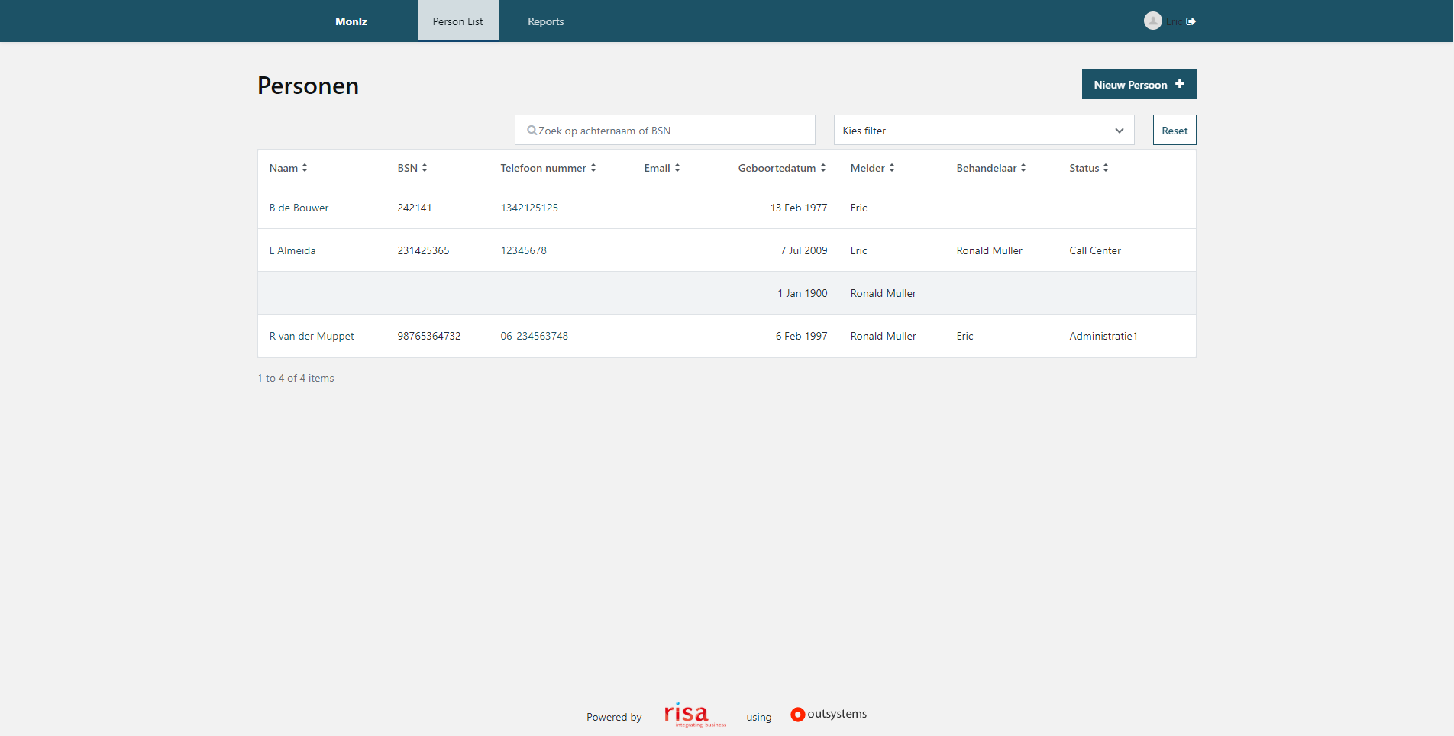Open the Kies filter dropdown
Viewport: 1454px width, 736px height.
[x=984, y=130]
